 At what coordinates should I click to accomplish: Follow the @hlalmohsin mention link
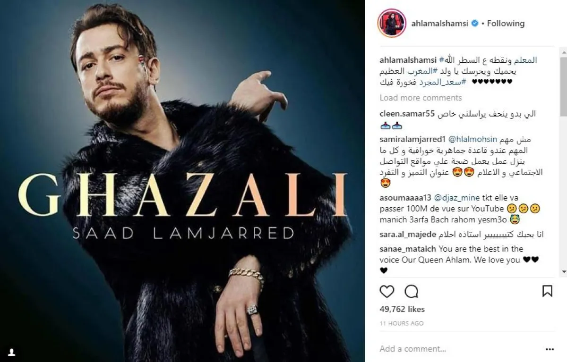coord(473,140)
